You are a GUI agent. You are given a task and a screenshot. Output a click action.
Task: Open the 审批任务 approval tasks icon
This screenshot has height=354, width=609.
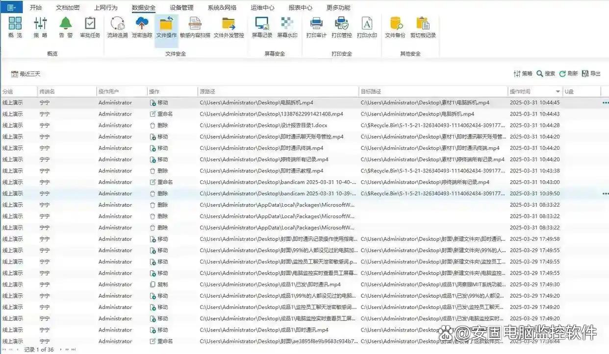tap(90, 26)
